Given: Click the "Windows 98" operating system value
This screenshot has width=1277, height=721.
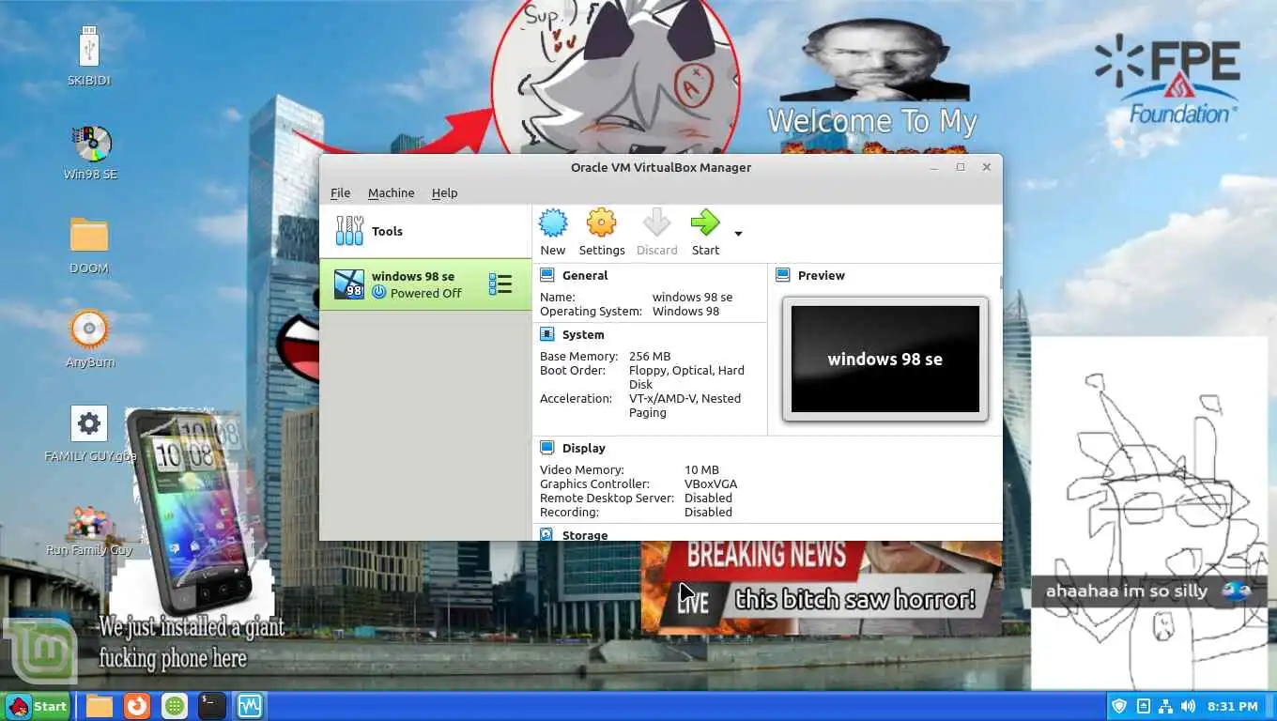Looking at the screenshot, I should coord(685,311).
